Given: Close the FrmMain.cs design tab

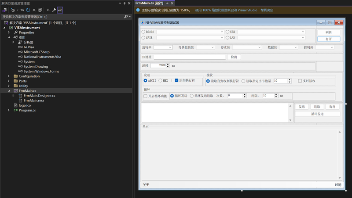Looking at the screenshot, I should (172, 4).
